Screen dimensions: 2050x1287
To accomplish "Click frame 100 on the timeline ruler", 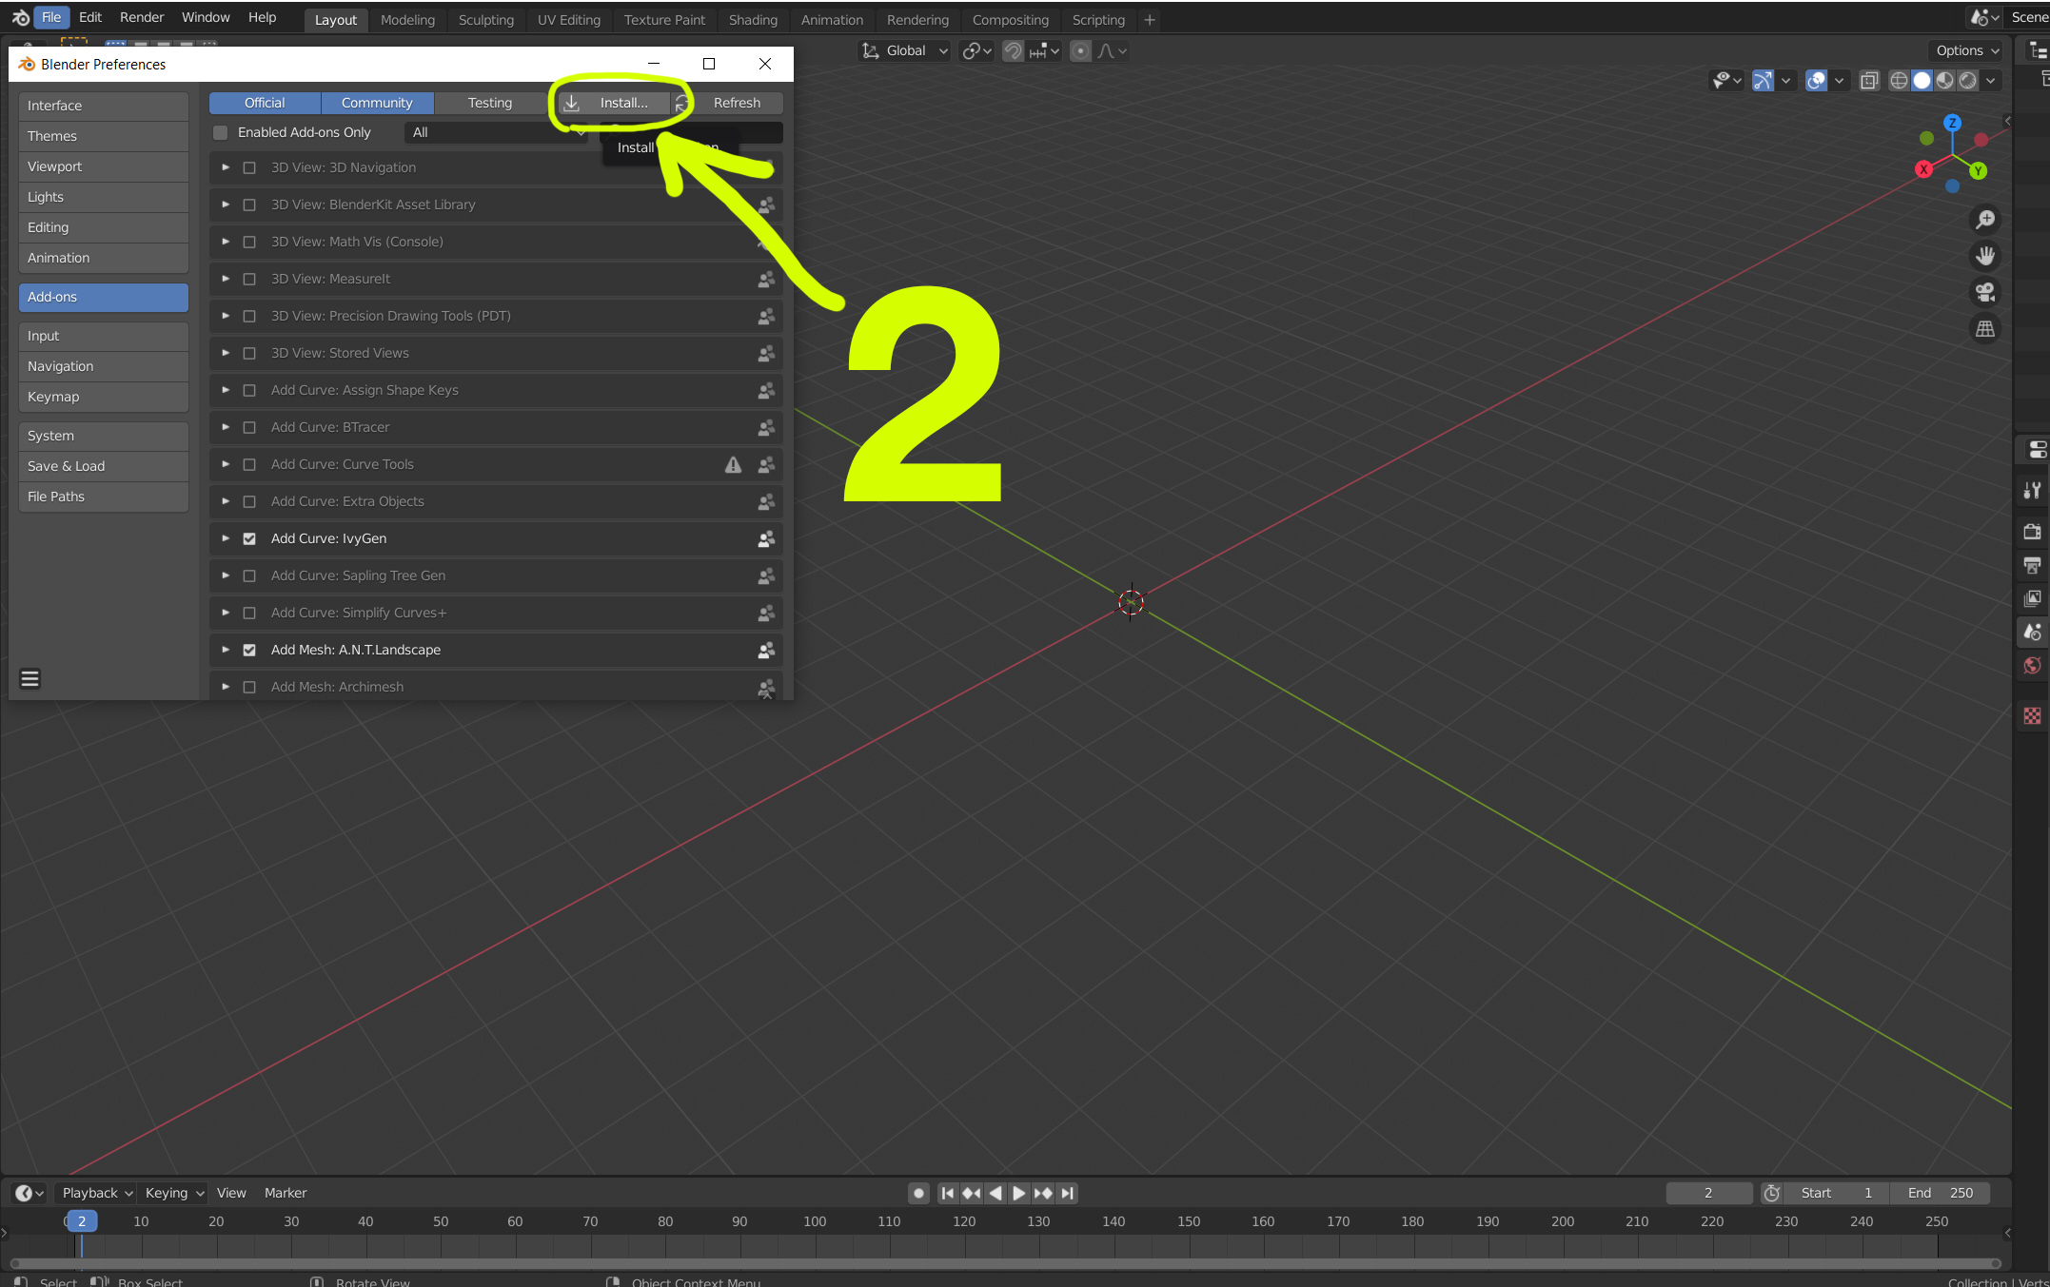I will pyautogui.click(x=815, y=1221).
